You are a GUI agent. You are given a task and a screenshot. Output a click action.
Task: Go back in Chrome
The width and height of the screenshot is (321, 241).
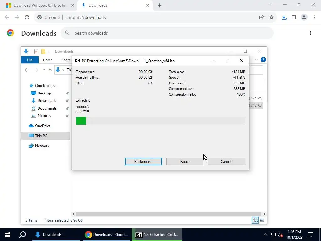click(7, 17)
